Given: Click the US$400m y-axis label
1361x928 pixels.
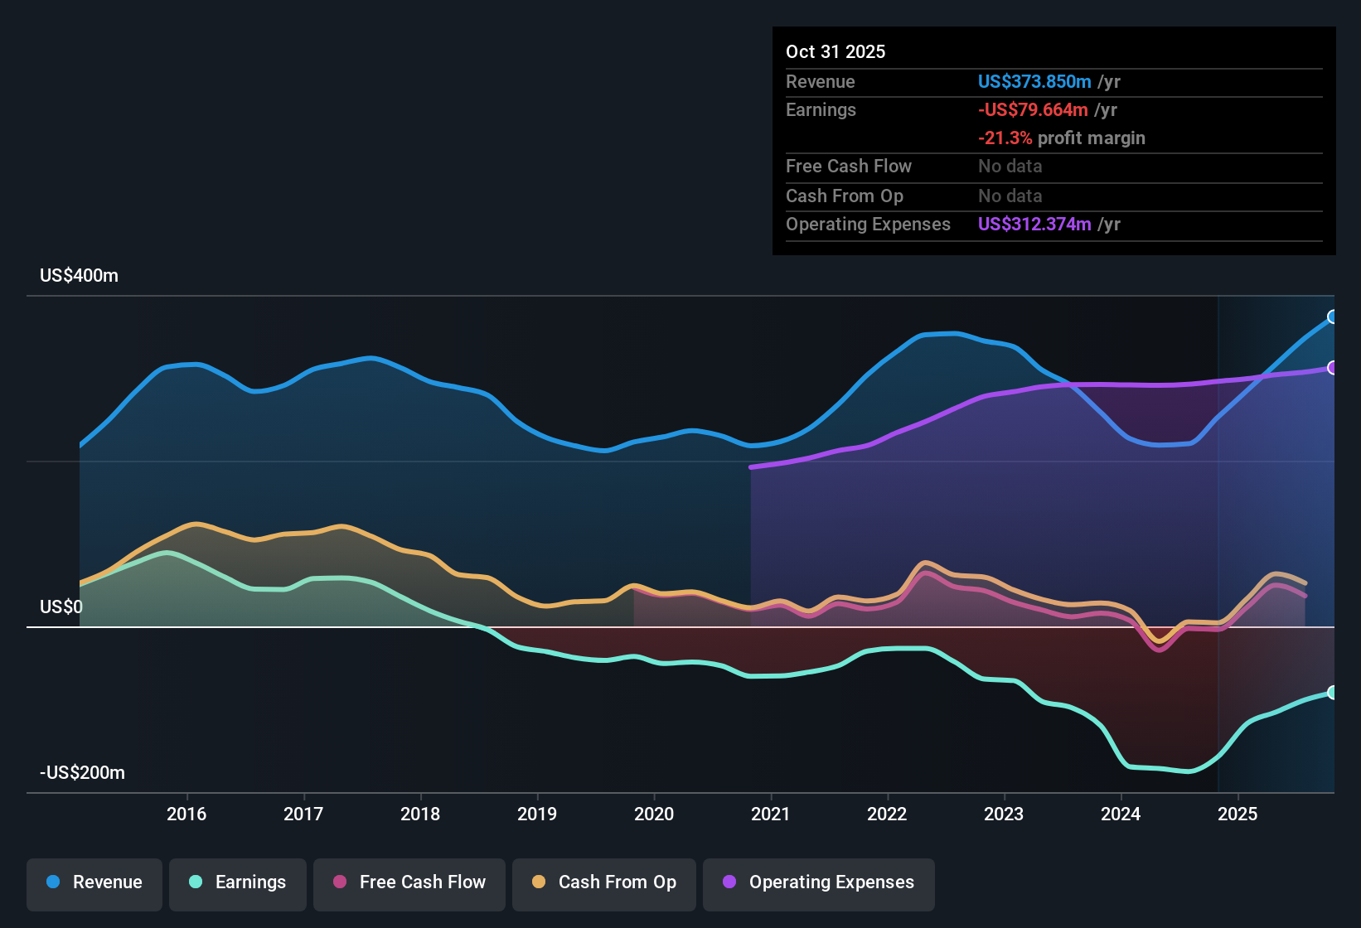Looking at the screenshot, I should click(80, 276).
